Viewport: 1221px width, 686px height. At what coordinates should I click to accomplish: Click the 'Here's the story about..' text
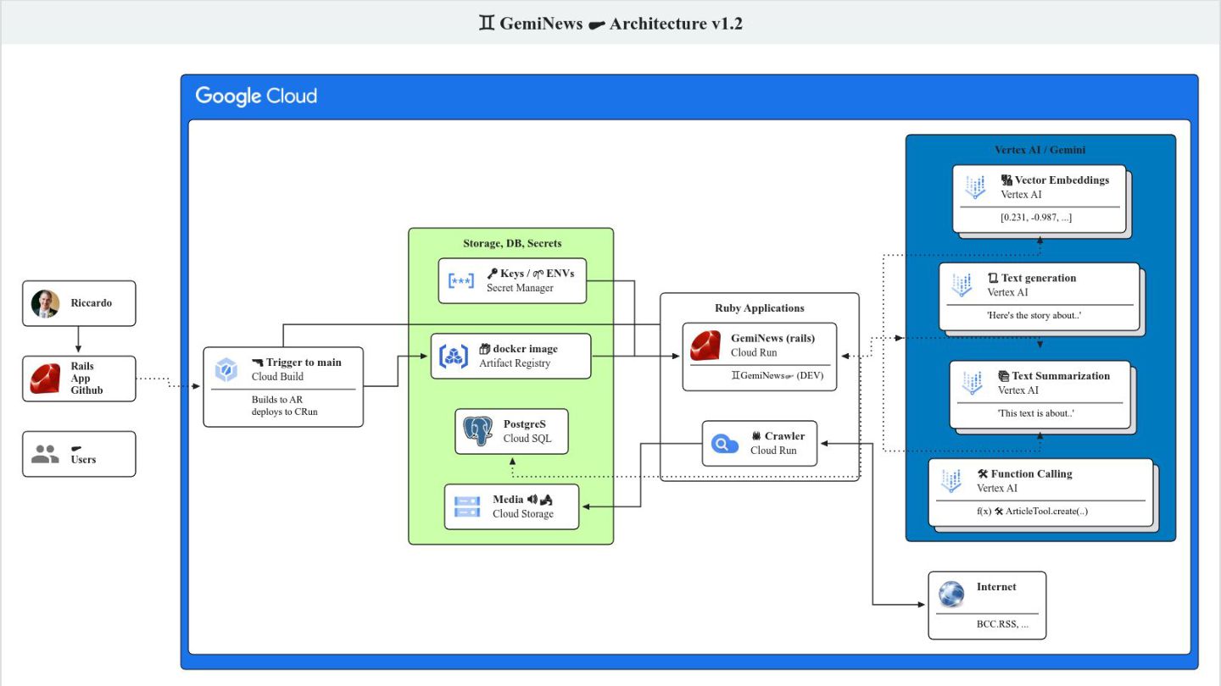pyautogui.click(x=1034, y=315)
